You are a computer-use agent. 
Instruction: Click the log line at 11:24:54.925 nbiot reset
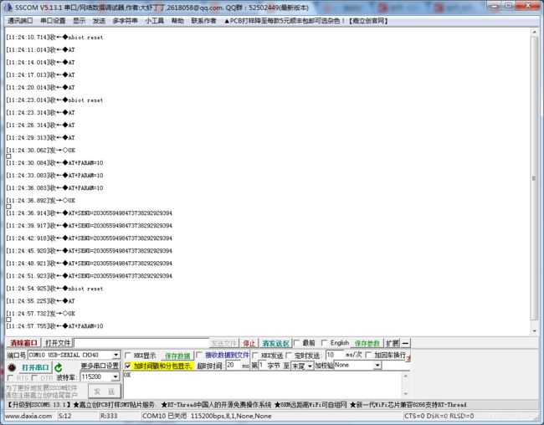(54, 289)
